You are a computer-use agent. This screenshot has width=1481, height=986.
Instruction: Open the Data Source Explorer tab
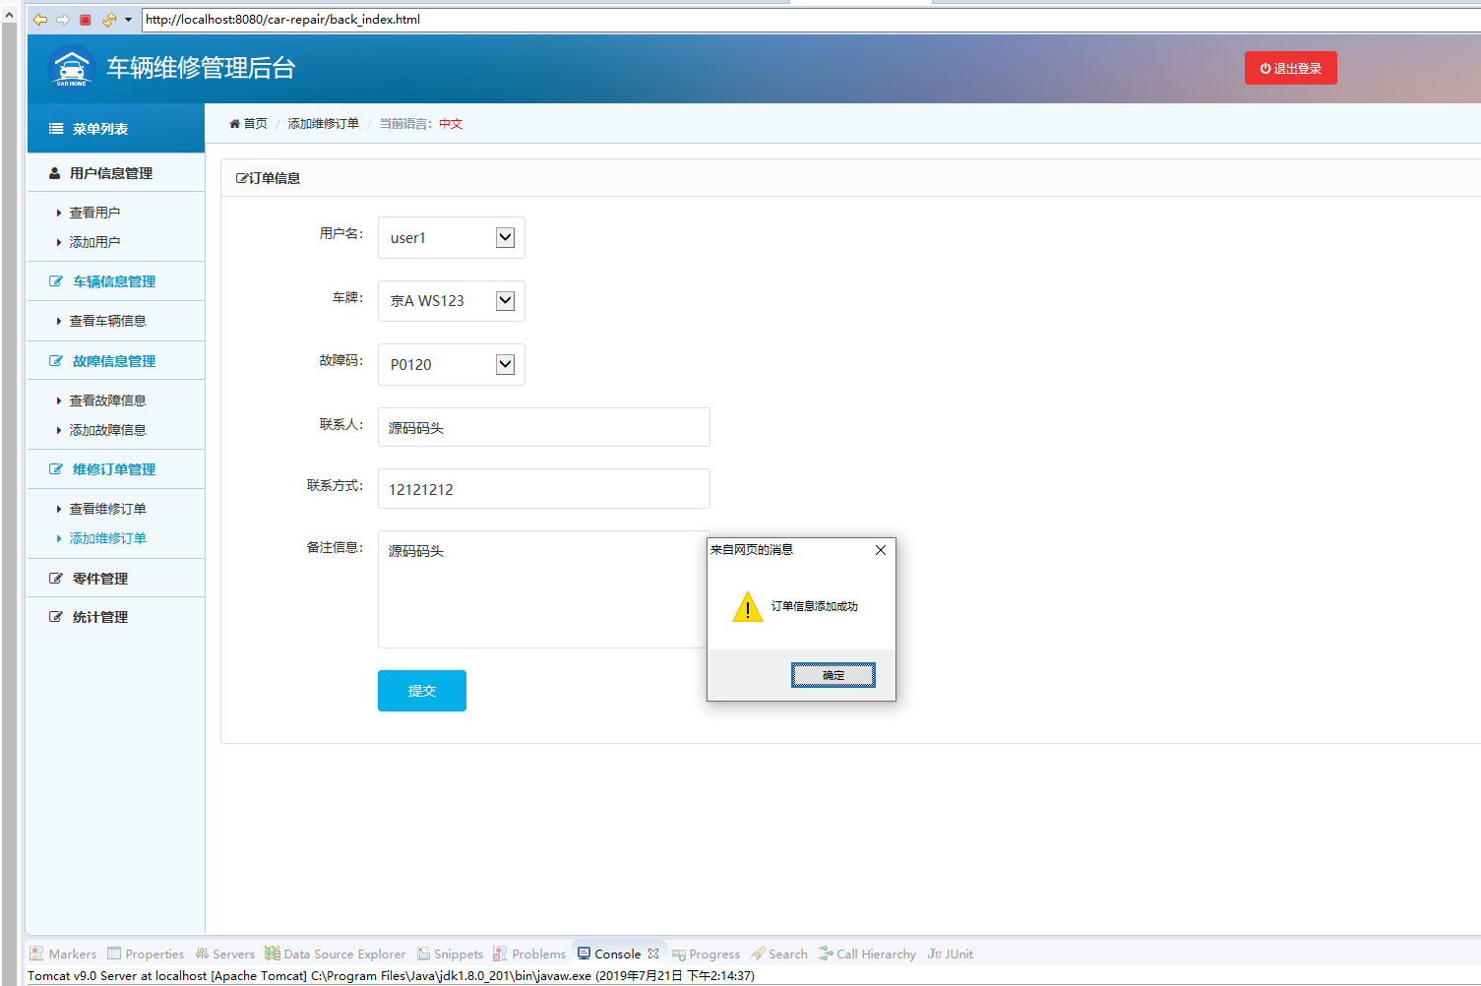[x=335, y=954]
